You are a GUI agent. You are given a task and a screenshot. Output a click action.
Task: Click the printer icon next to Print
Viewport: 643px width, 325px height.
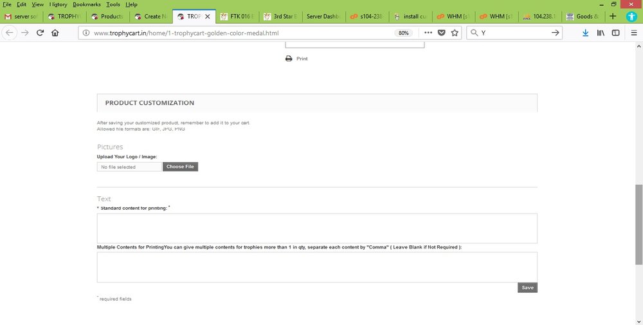(x=289, y=59)
